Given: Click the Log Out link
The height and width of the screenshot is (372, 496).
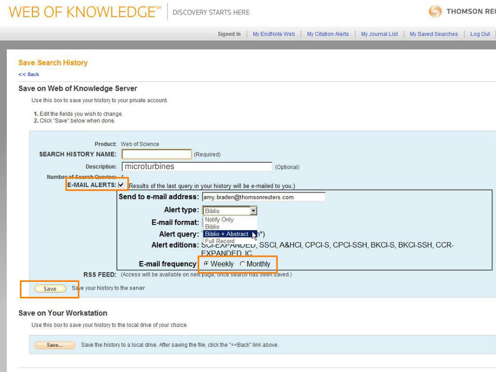Looking at the screenshot, I should point(480,34).
